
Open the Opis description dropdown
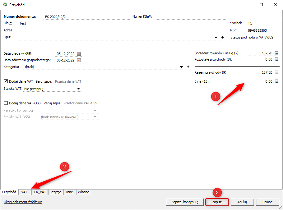point(216,38)
